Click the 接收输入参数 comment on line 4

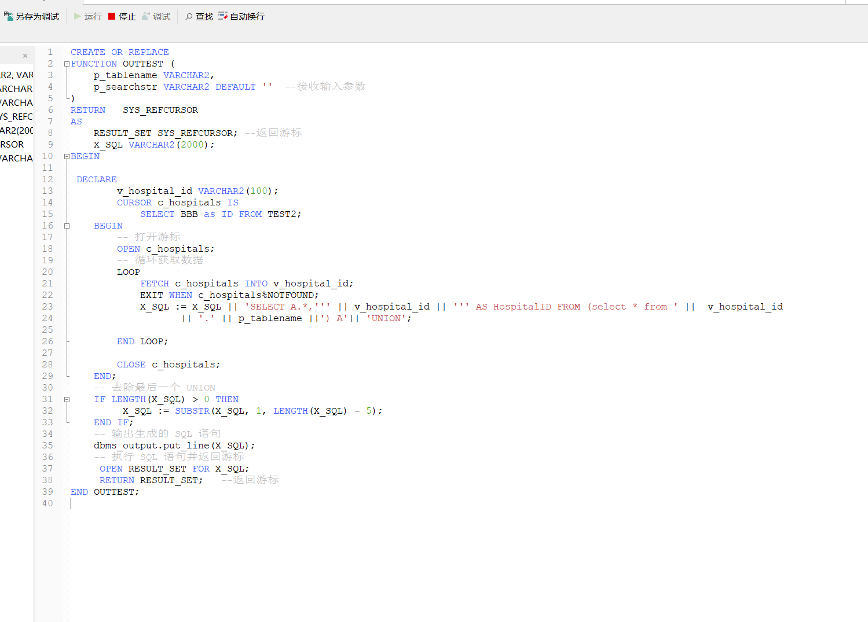[325, 87]
